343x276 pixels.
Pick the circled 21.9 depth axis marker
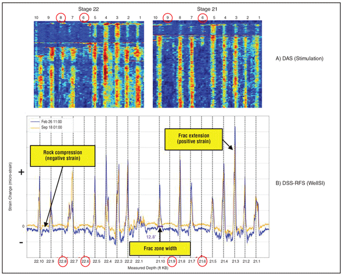tap(172, 261)
